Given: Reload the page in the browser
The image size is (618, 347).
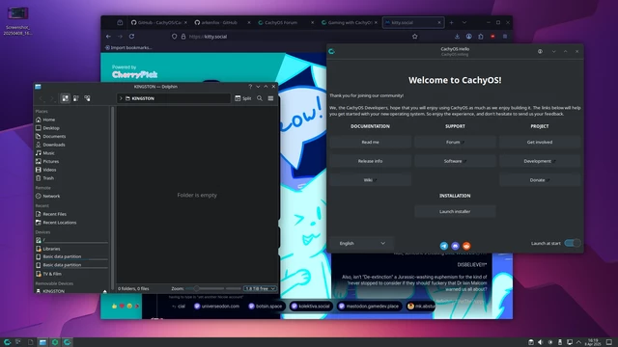Looking at the screenshot, I should coord(131,37).
